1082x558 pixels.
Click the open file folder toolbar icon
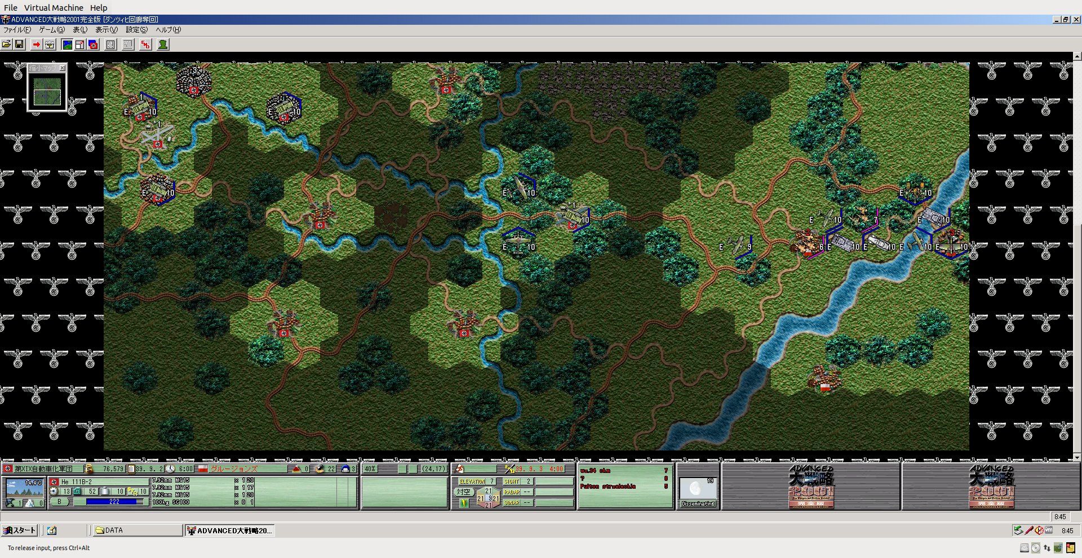[6, 44]
